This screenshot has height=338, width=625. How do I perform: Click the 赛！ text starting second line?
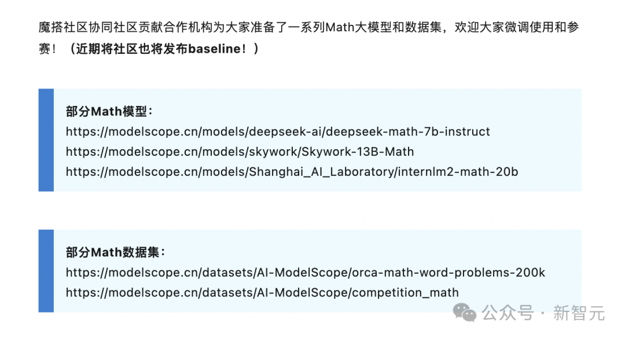pos(48,49)
